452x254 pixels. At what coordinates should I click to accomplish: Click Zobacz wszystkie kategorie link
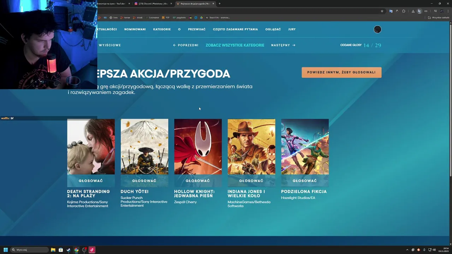(235, 45)
